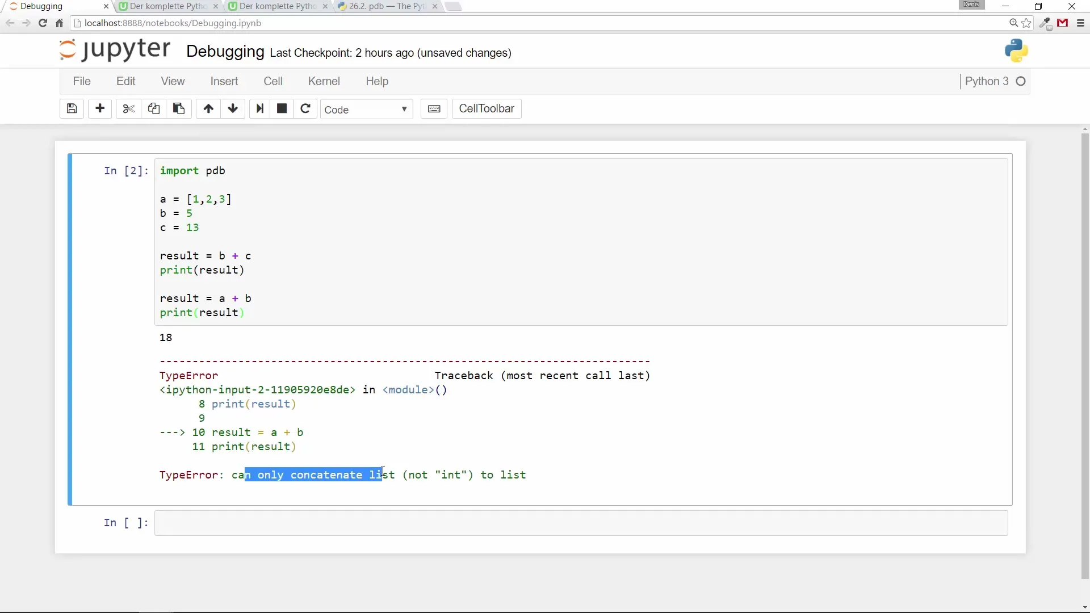Click the Traceback (most recent call last) text
Image resolution: width=1090 pixels, height=613 pixels.
(x=543, y=376)
